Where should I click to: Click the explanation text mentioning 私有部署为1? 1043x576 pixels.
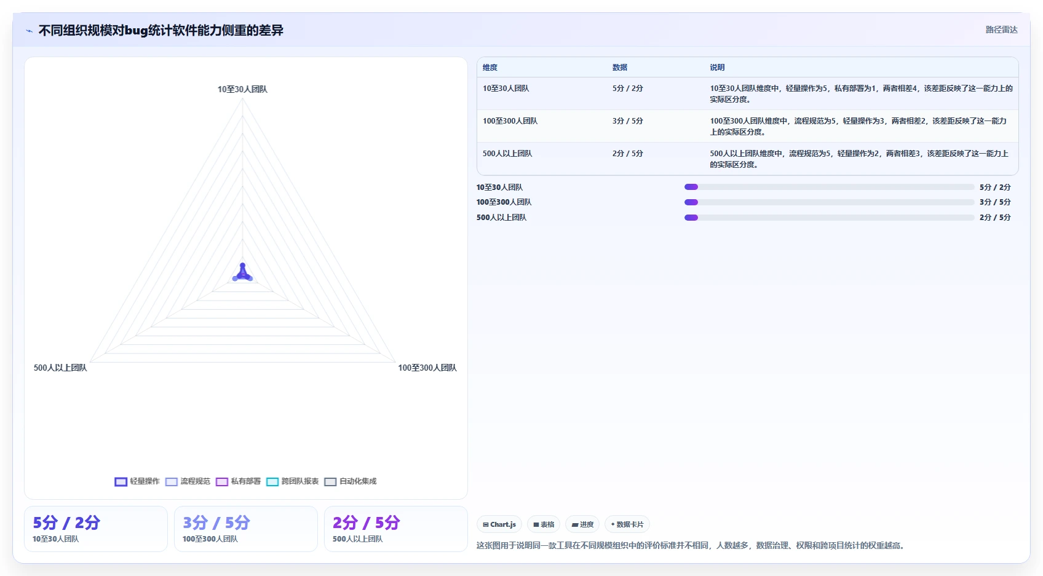pyautogui.click(x=861, y=94)
